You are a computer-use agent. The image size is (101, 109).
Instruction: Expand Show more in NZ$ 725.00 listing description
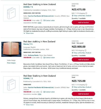pyautogui.click(x=29, y=105)
